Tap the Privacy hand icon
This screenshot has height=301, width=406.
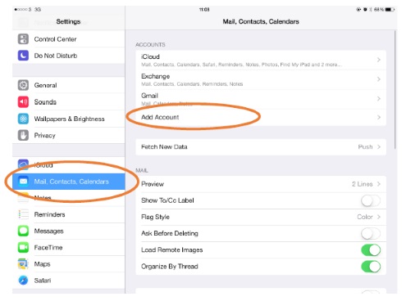[23, 136]
